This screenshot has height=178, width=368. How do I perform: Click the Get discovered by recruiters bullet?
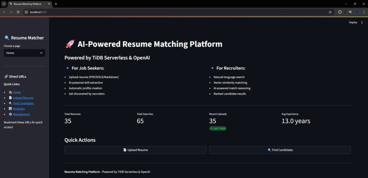click(x=87, y=94)
